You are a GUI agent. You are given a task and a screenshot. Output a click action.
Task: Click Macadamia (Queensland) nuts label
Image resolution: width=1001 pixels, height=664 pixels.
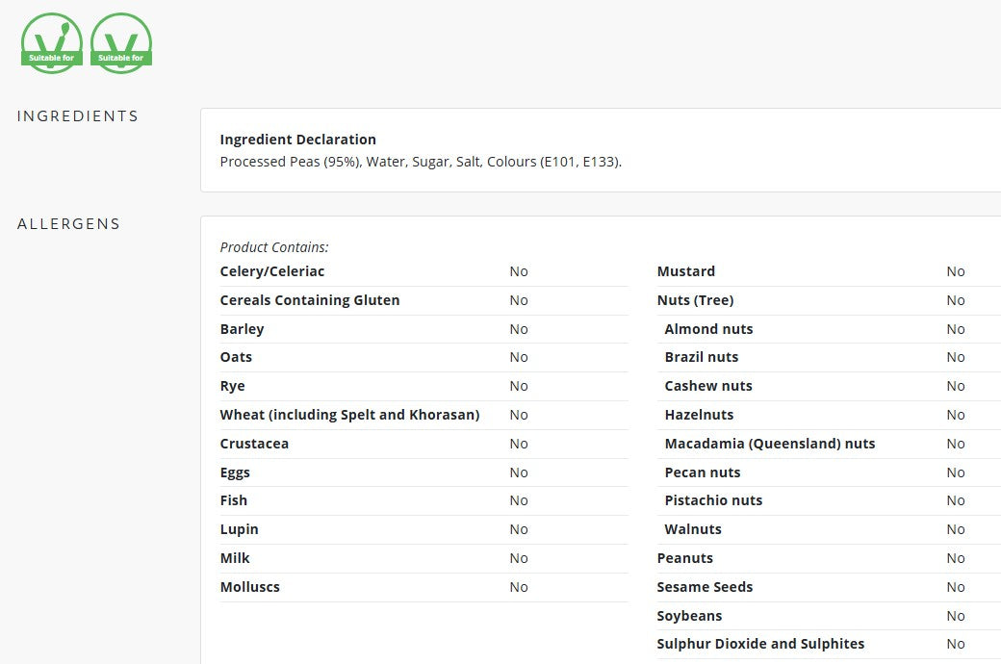pyautogui.click(x=769, y=444)
